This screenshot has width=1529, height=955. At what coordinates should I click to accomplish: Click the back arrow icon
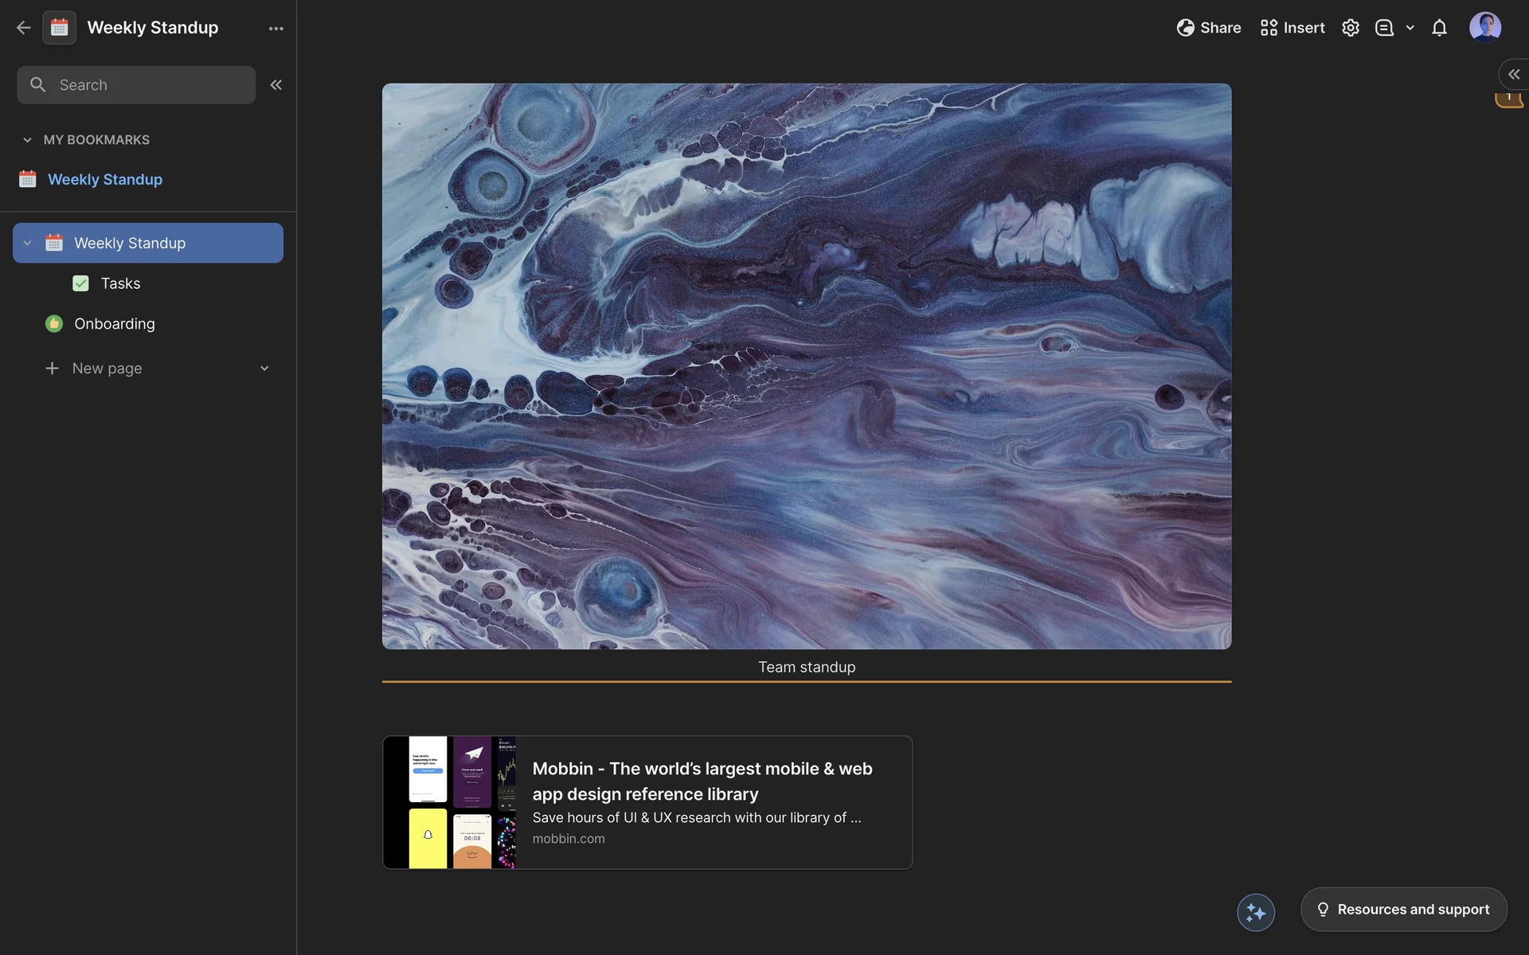coord(23,28)
